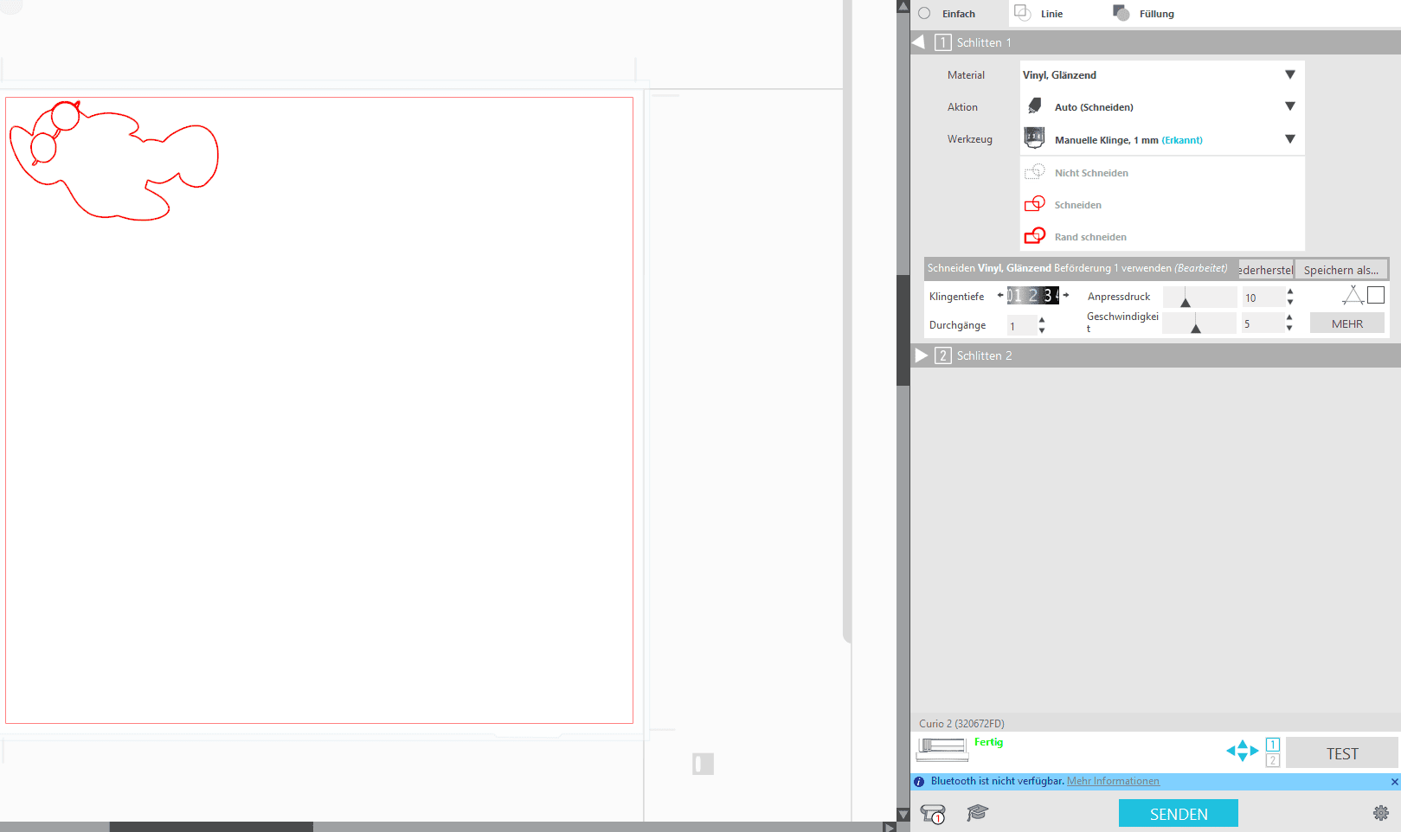Collapse the Schlitten 1 section arrow
The image size is (1401, 832).
point(919,42)
